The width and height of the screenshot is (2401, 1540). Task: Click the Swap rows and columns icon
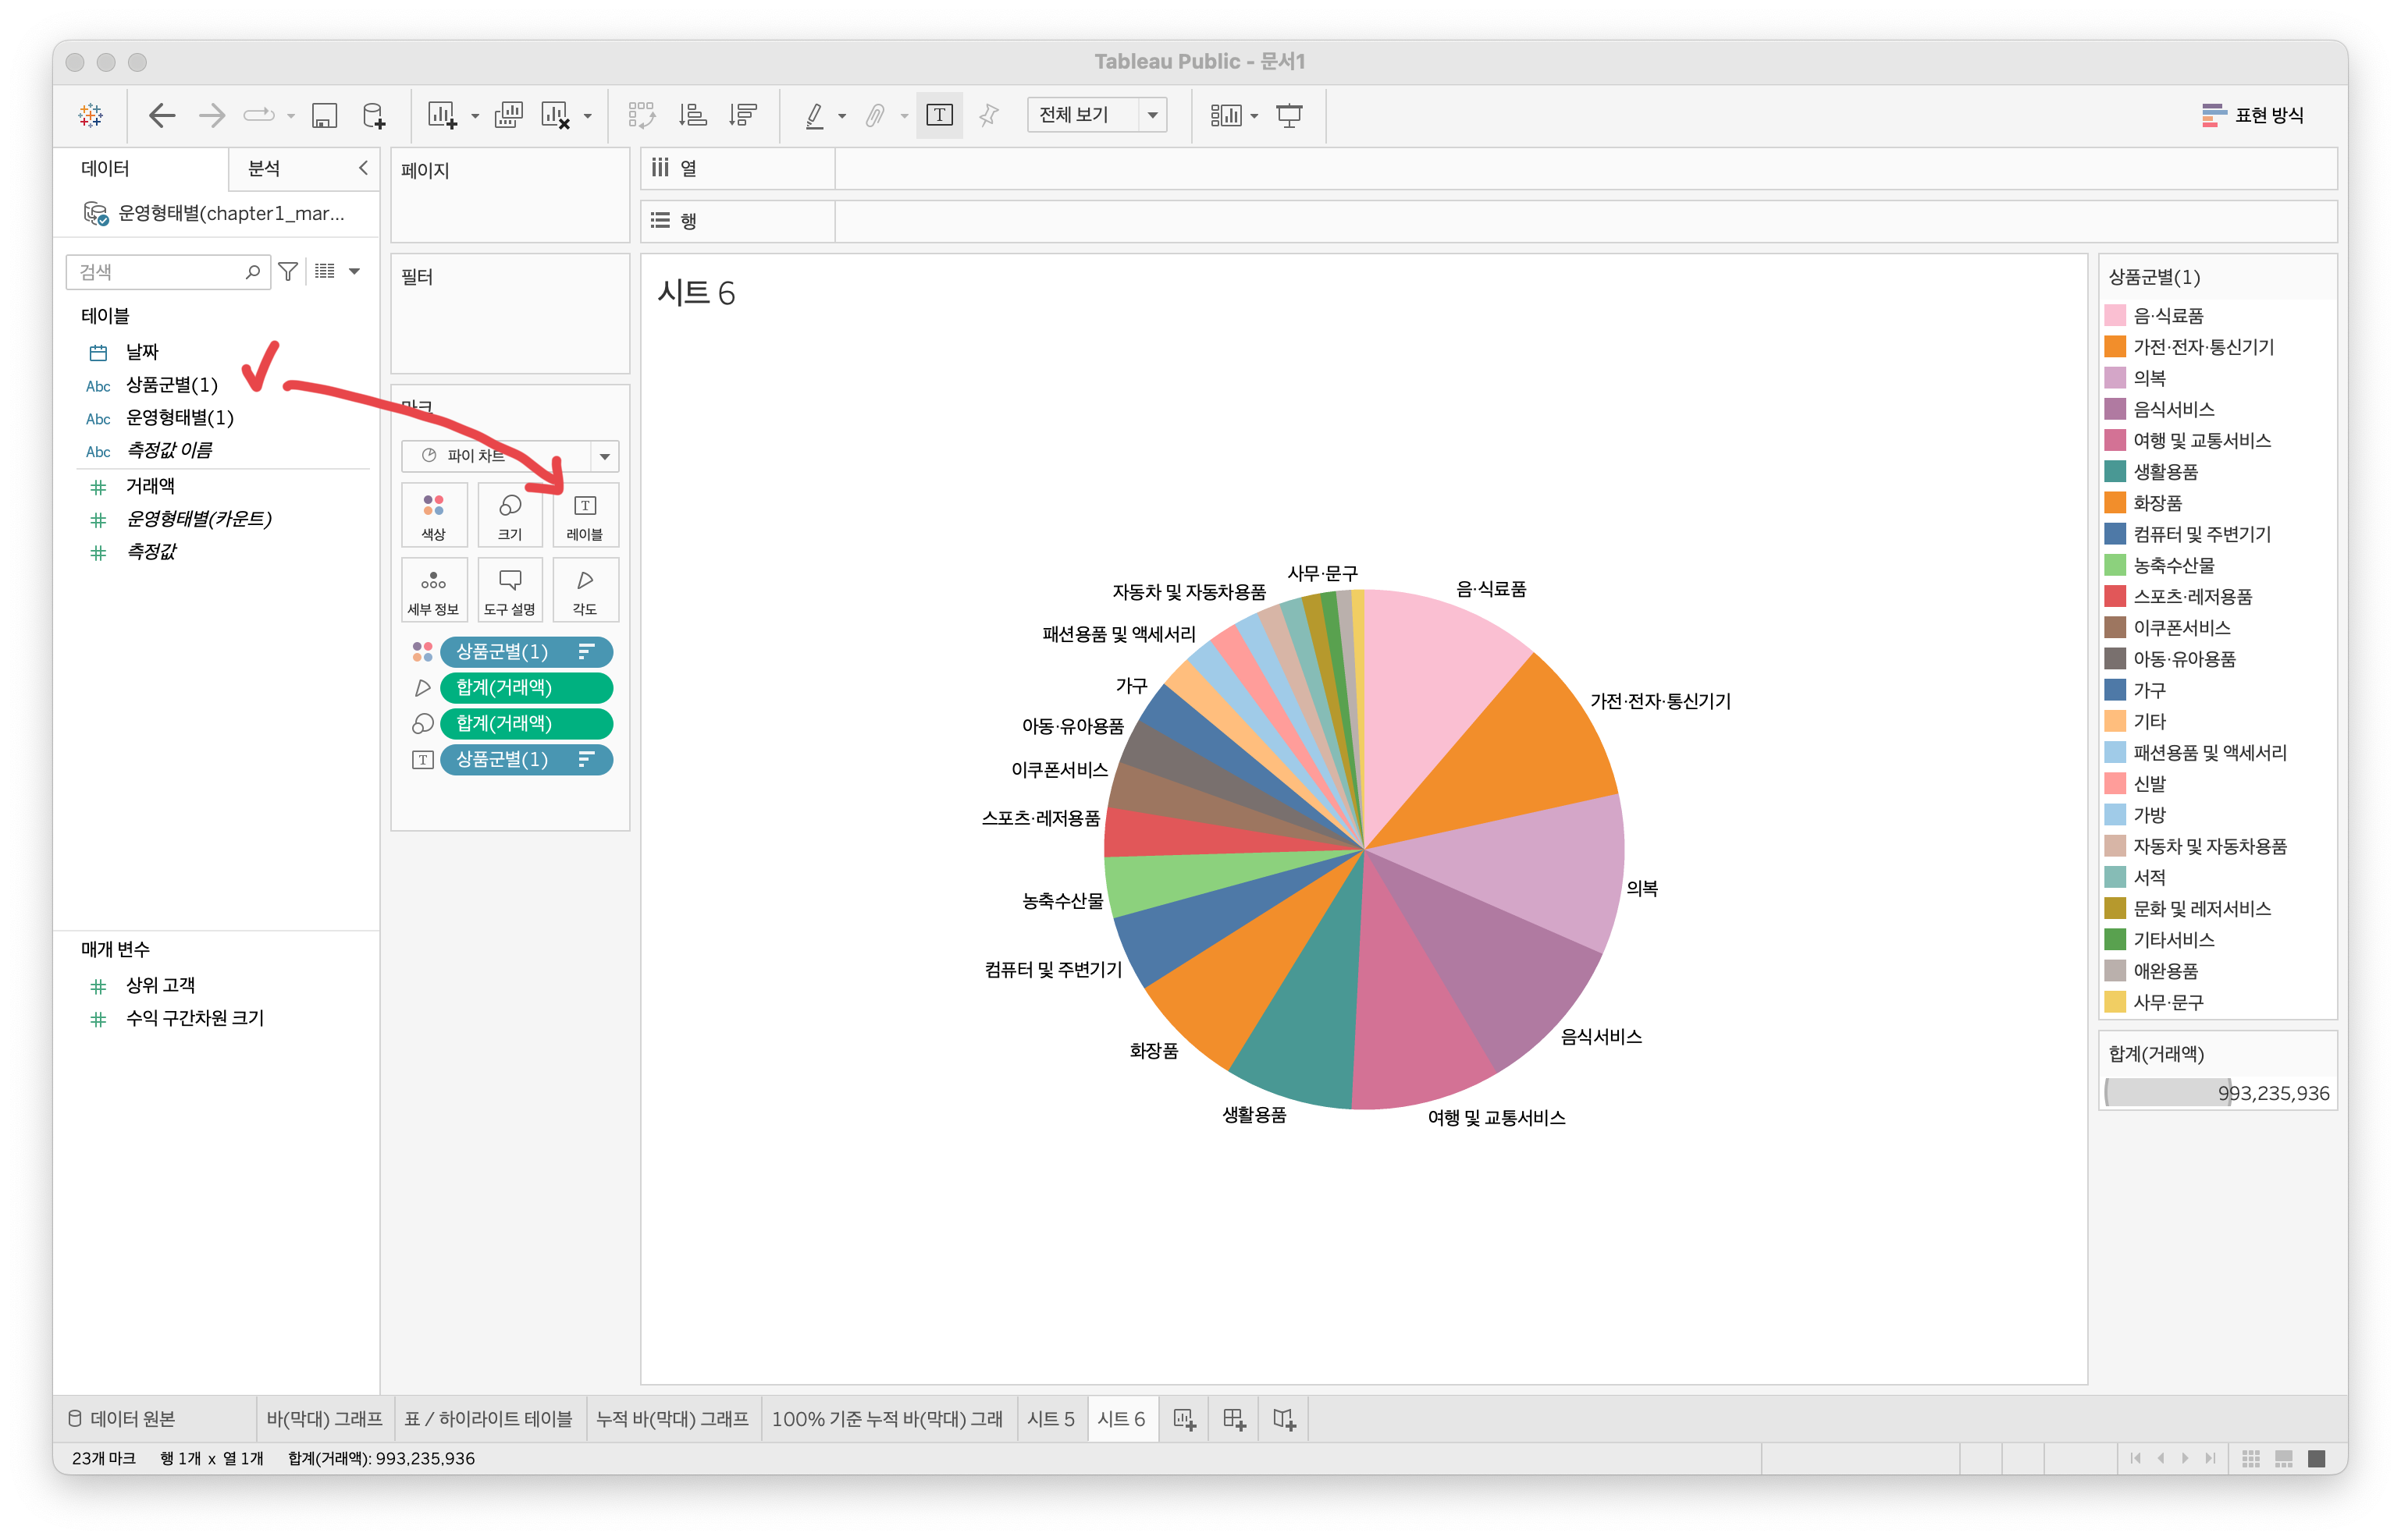(642, 116)
